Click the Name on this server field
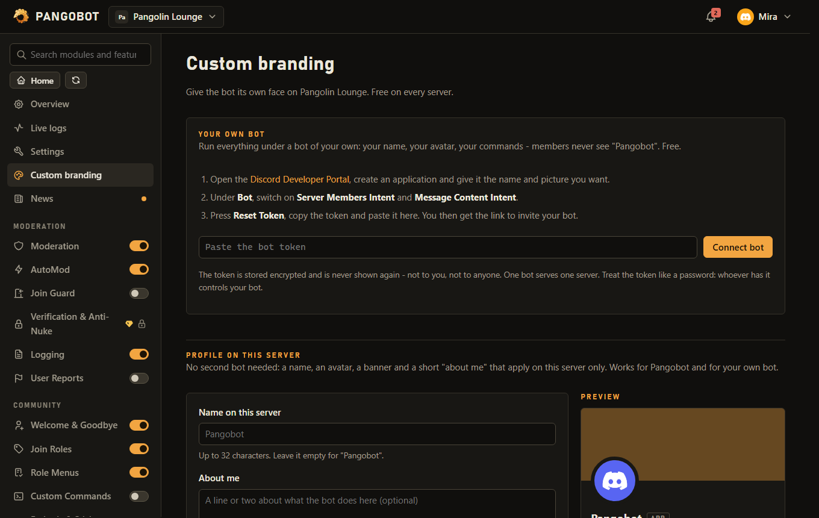 [377, 434]
